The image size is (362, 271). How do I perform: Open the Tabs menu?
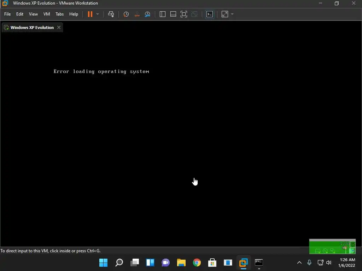pyautogui.click(x=59, y=14)
